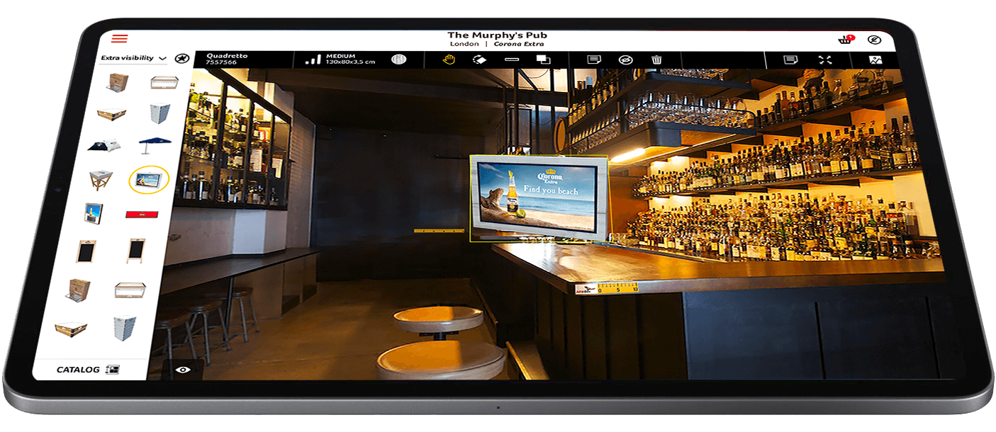
Task: Add a note to the selected object
Action: tap(594, 59)
